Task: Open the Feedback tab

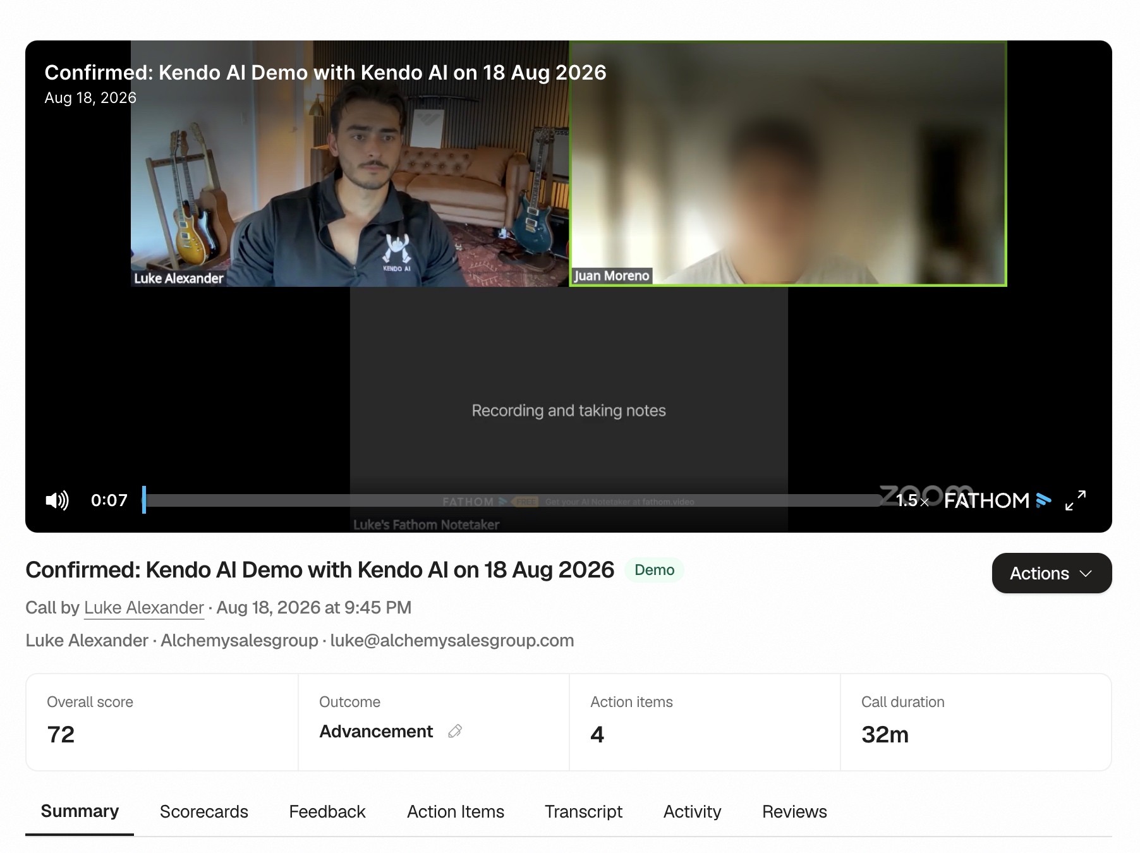Action: (327, 811)
